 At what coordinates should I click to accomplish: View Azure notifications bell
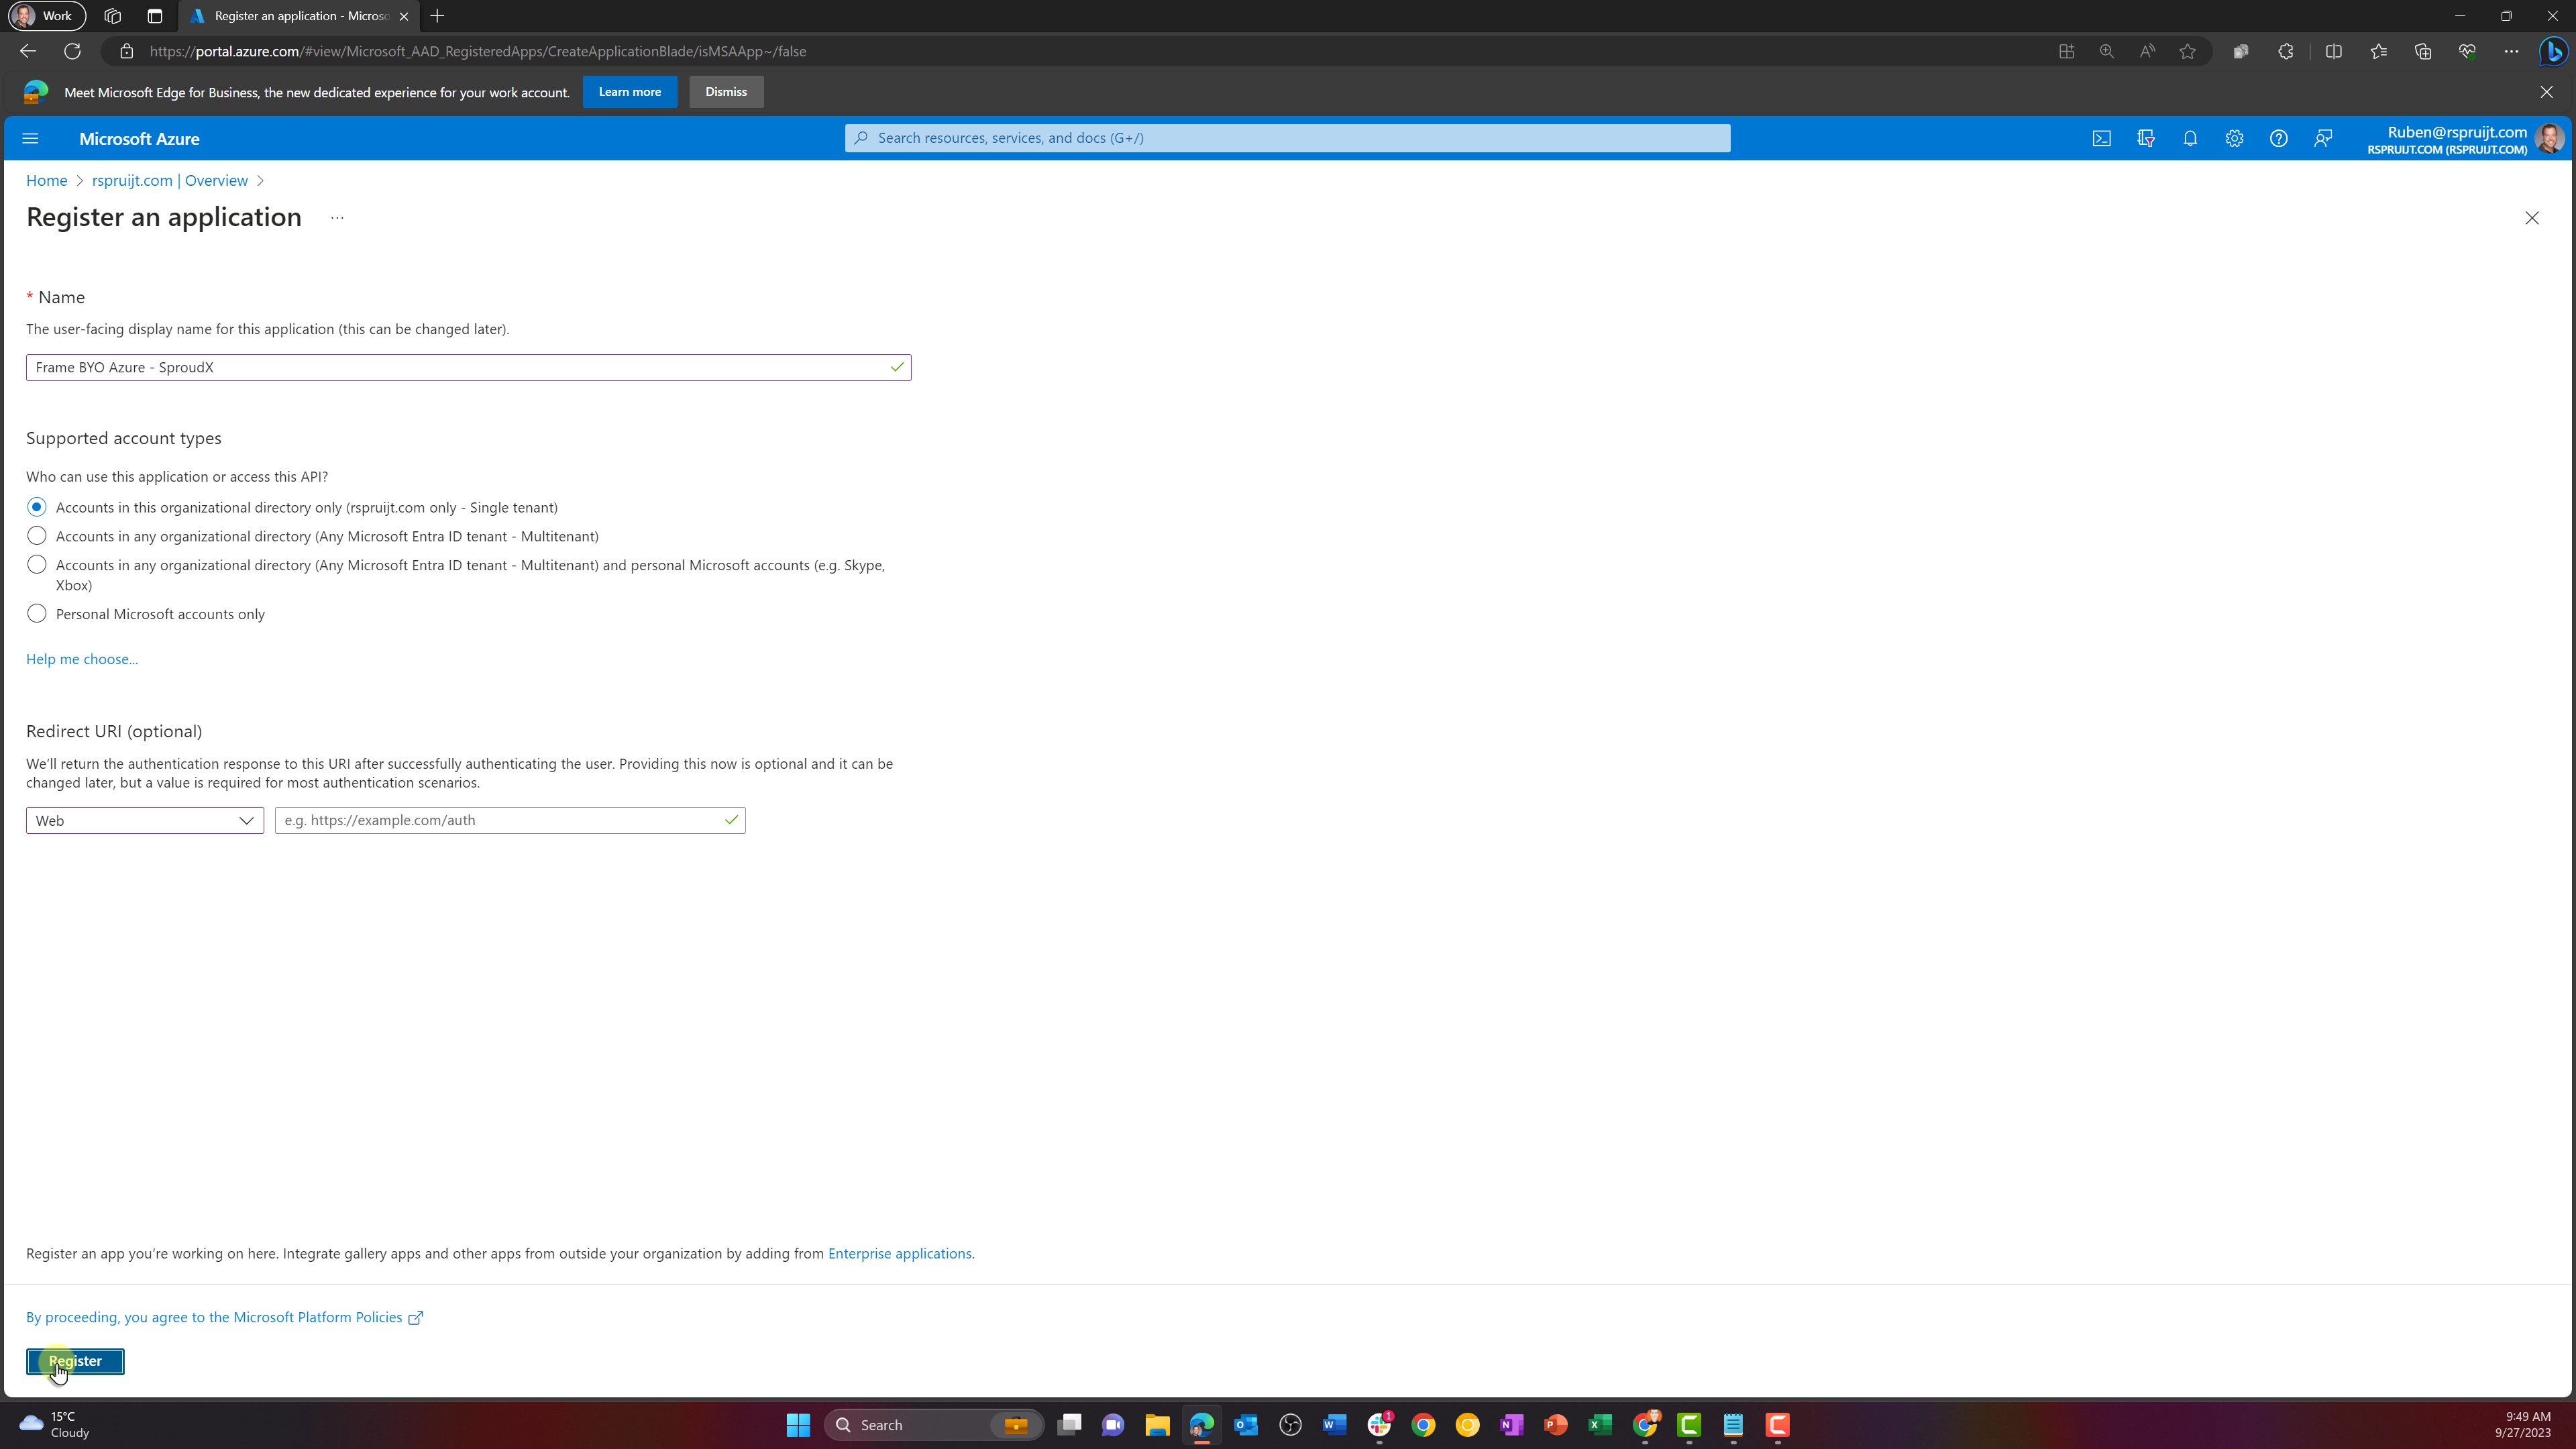click(x=2190, y=138)
